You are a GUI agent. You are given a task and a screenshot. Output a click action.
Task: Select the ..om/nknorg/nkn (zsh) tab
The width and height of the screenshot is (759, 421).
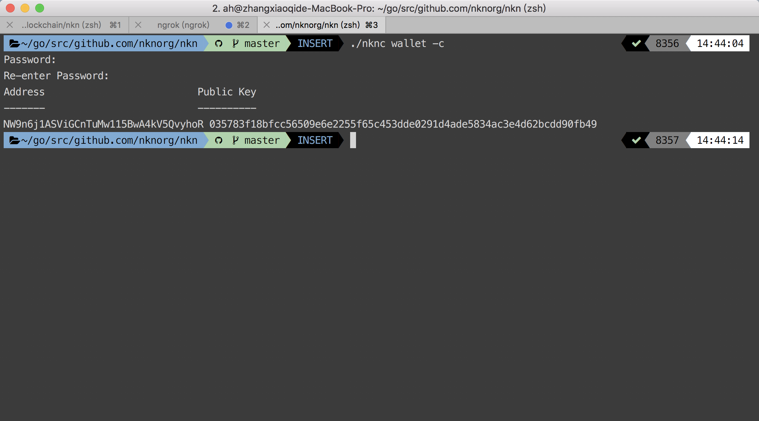click(x=318, y=25)
